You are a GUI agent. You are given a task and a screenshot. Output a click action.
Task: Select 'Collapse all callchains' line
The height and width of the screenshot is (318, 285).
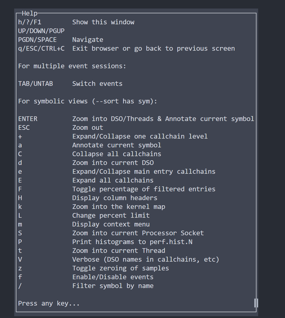click(x=116, y=154)
